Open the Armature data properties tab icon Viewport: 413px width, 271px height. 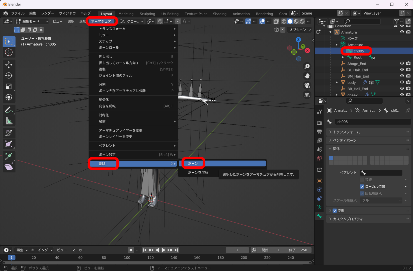(x=319, y=207)
